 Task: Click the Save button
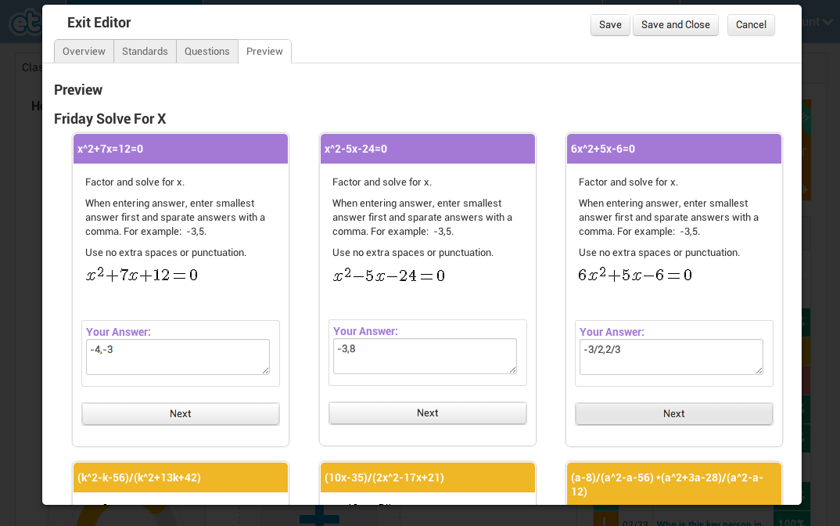(x=610, y=25)
